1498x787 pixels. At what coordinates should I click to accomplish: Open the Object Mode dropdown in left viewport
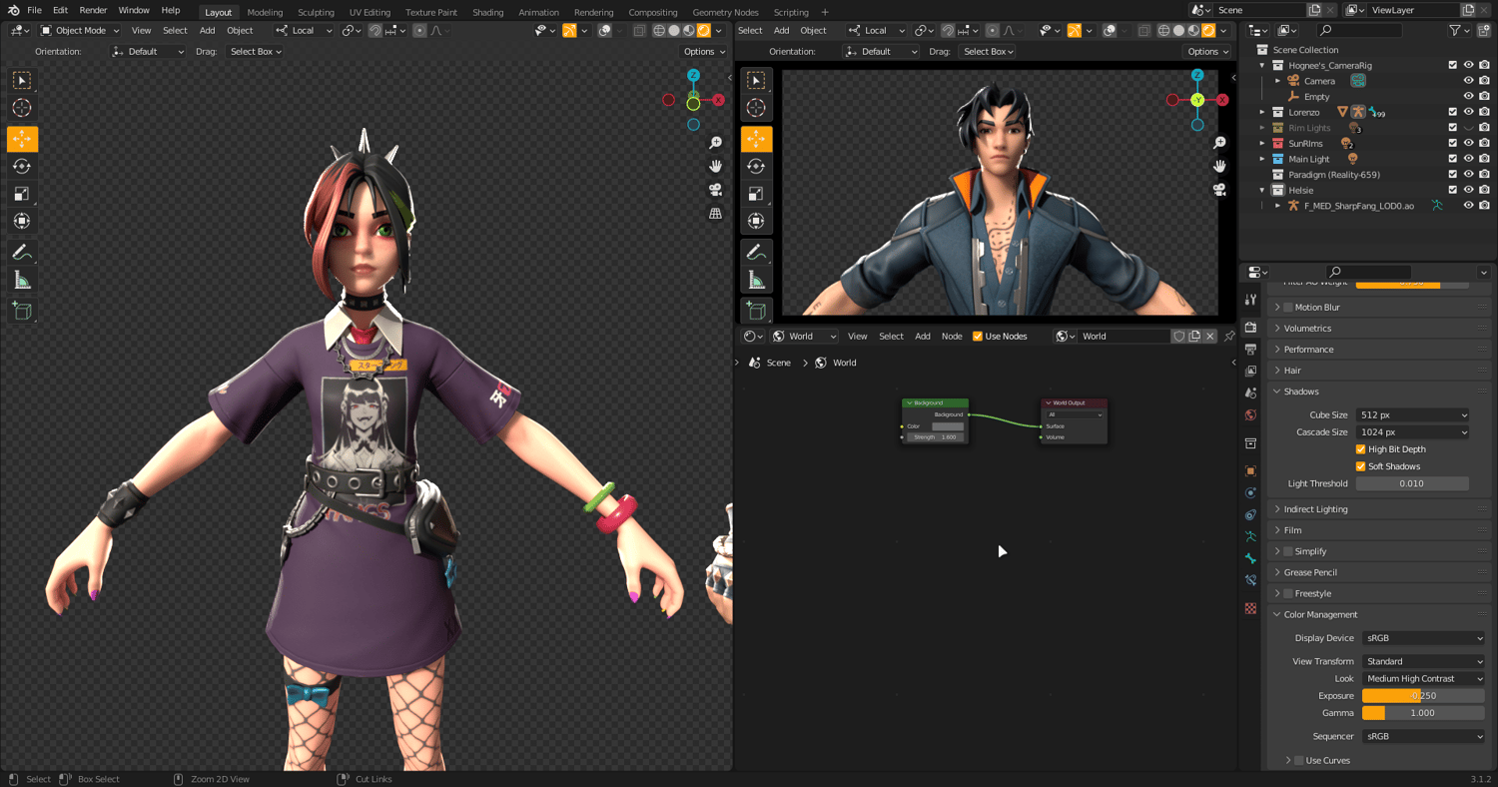79,31
